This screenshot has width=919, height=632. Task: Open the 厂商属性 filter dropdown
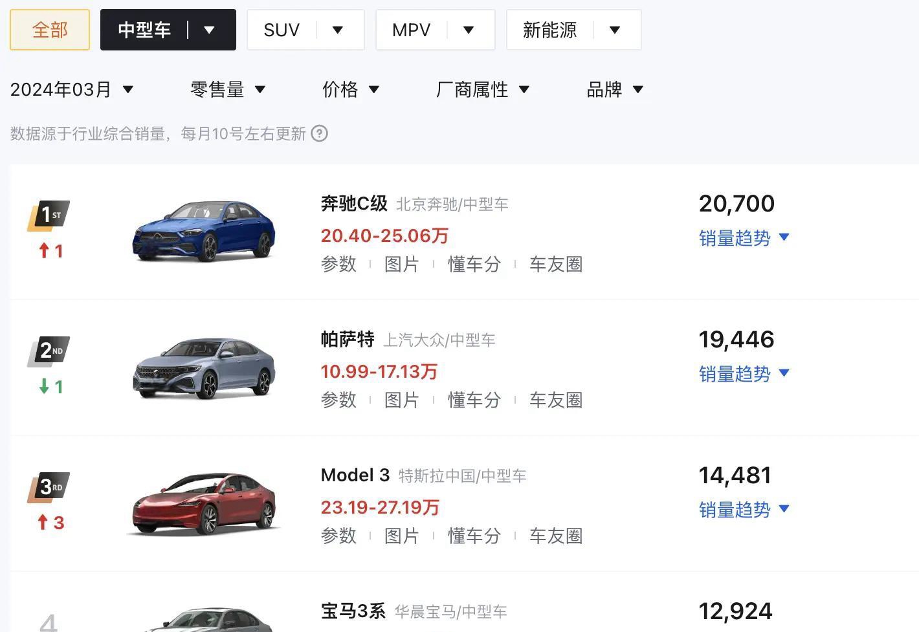(x=483, y=89)
